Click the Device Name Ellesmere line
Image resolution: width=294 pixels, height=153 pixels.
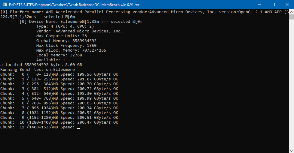[81, 22]
